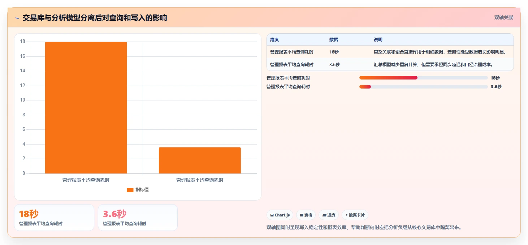Click the footer note starting with 双轴图同时呈现
This screenshot has width=528, height=245.
click(364, 228)
